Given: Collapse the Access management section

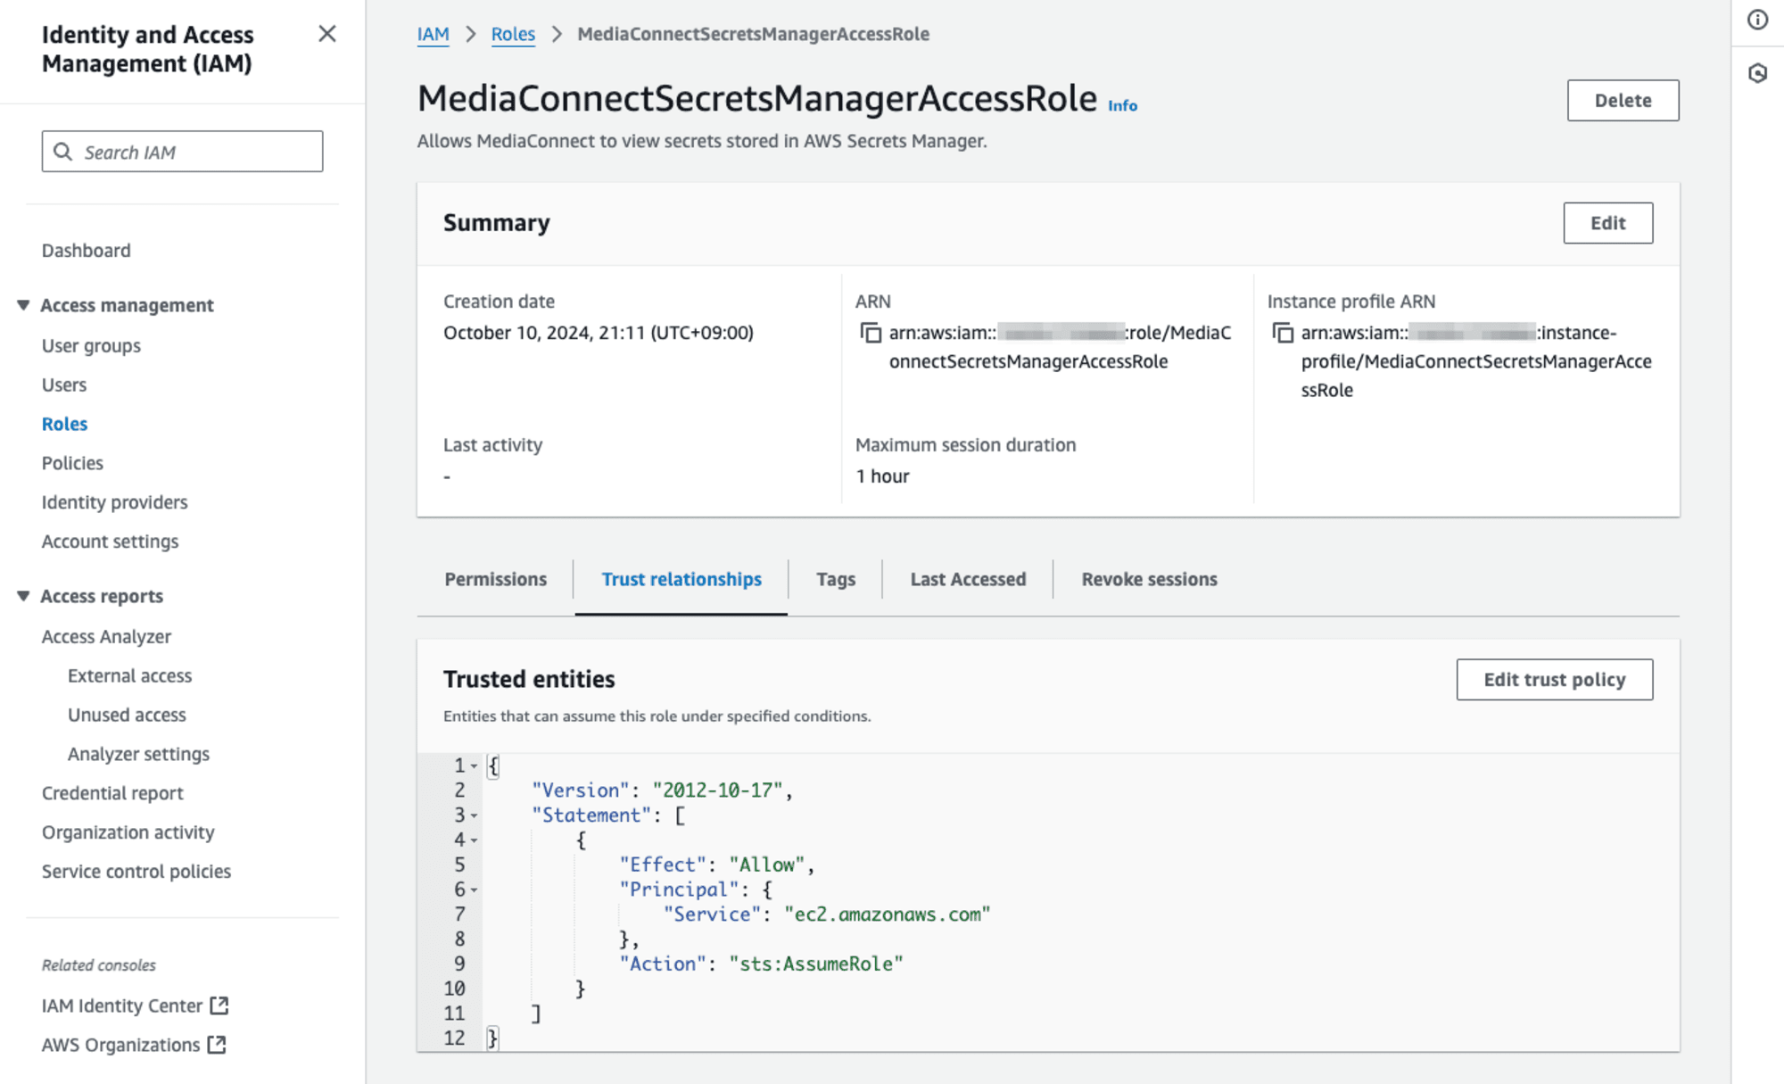Looking at the screenshot, I should pyautogui.click(x=23, y=305).
